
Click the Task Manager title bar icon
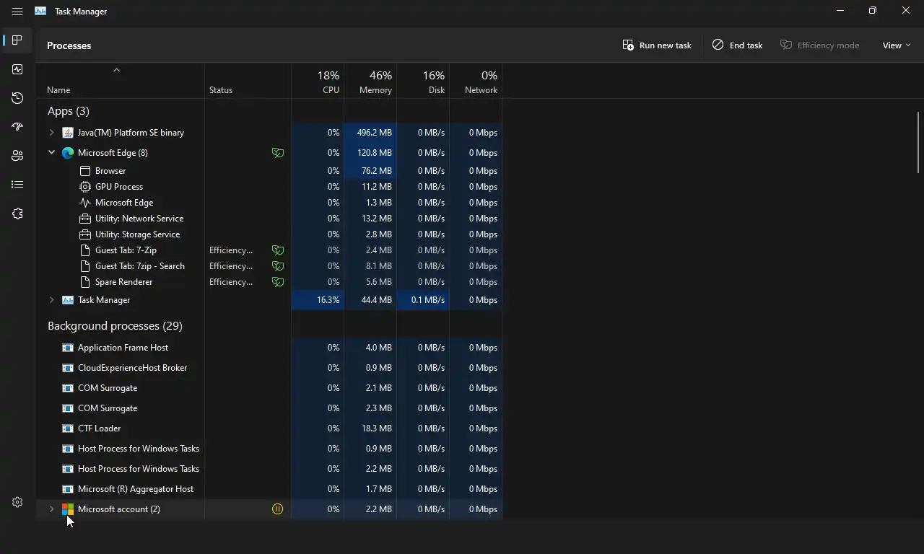[40, 12]
